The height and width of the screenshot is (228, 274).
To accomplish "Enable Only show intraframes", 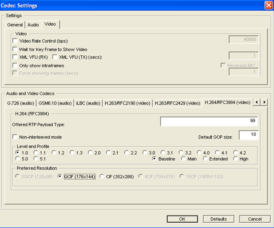I will point(15,65).
